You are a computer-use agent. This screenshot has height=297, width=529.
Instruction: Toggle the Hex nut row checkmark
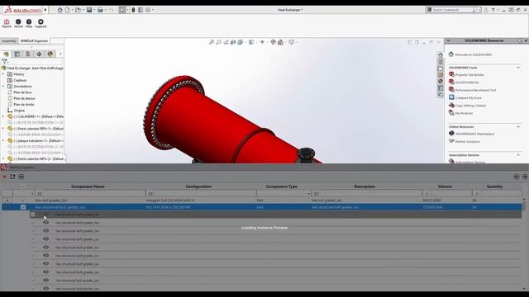[23, 200]
